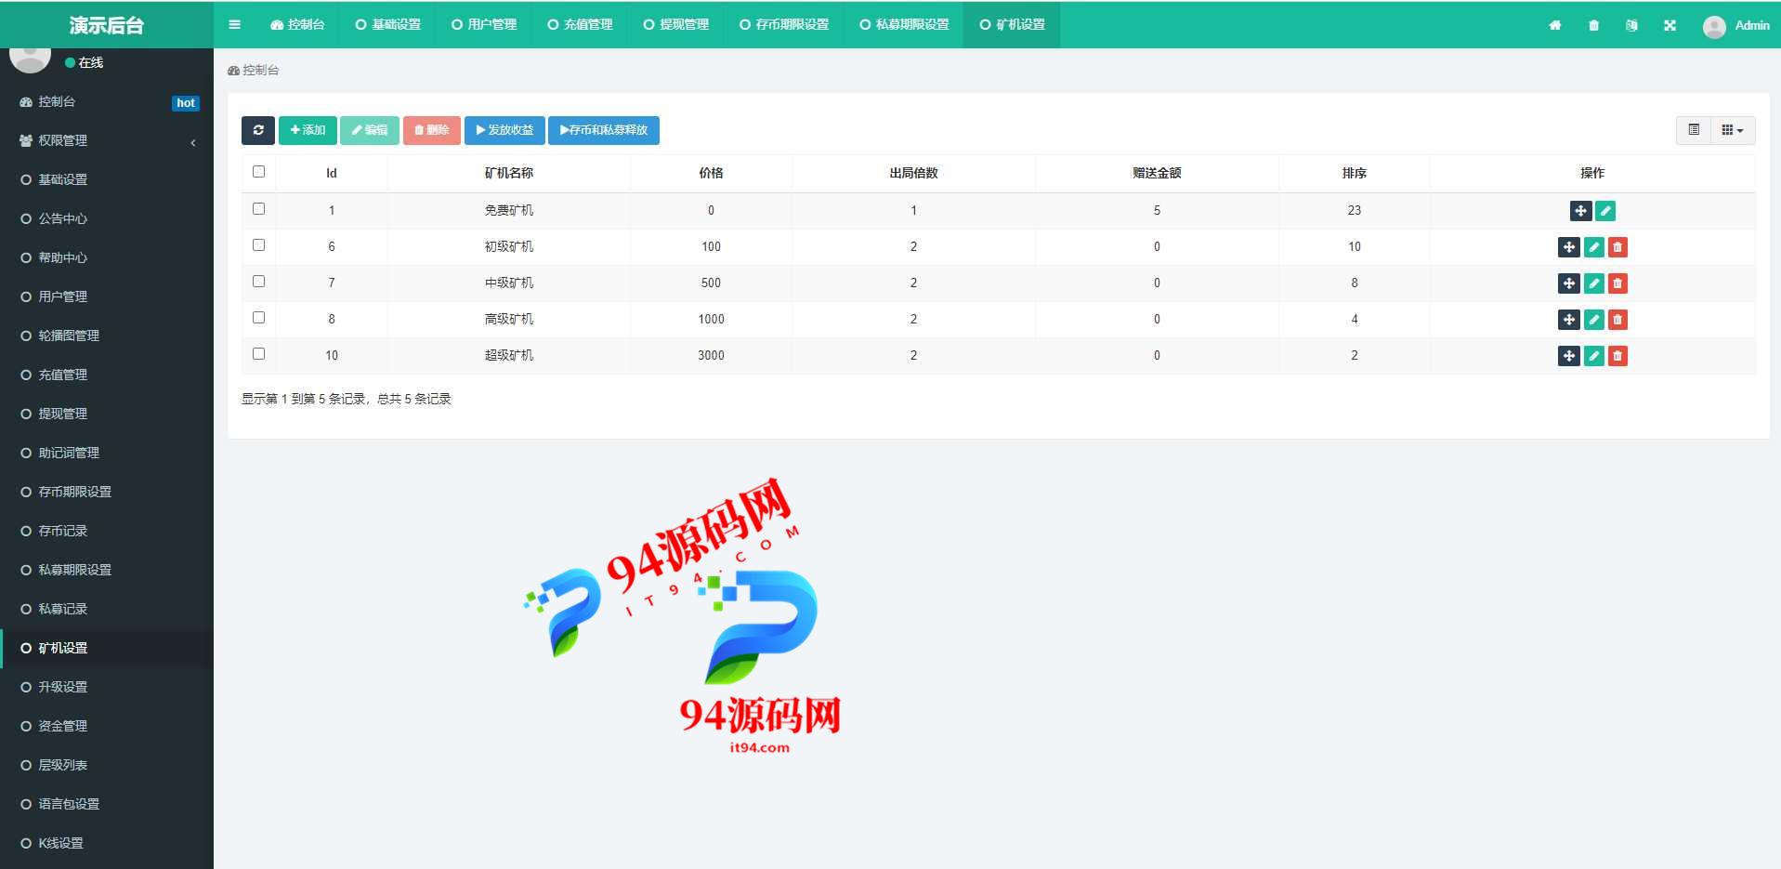Click the edit pencil icon for 免费矿机 row
Screen dimensions: 1781x869
(1605, 211)
